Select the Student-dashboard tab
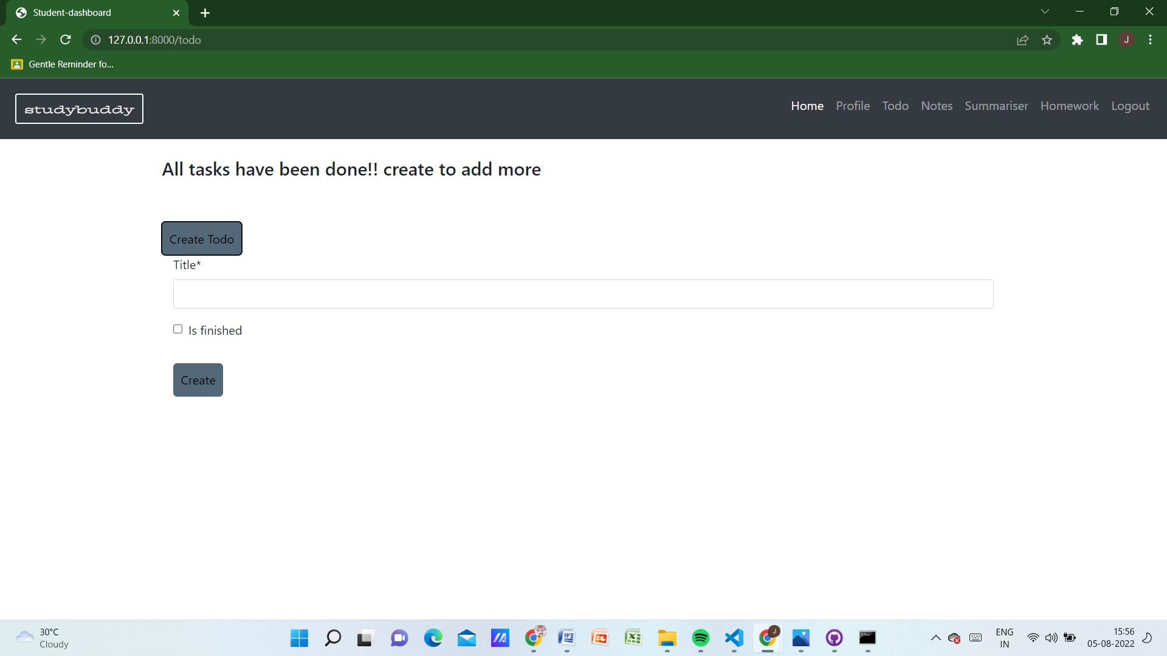Viewport: 1167px width, 656px height. coord(97,13)
